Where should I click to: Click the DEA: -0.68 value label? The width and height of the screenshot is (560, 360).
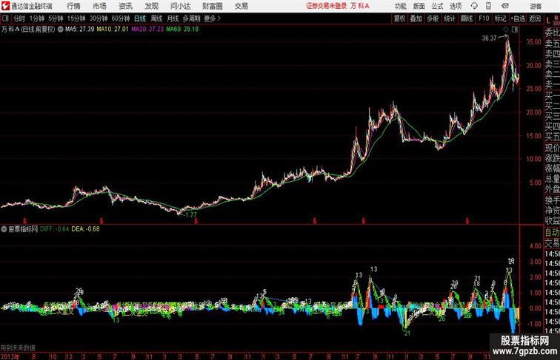pos(85,229)
